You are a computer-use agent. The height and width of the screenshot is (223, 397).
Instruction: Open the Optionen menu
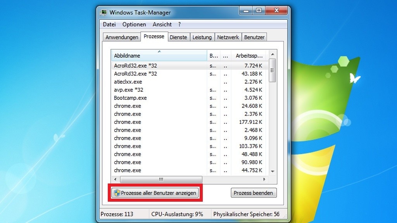click(x=134, y=24)
